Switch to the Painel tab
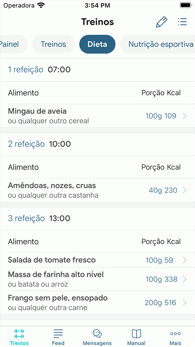195x347 pixels. point(14,44)
